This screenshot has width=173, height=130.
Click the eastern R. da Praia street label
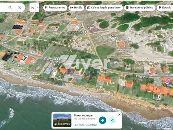tap(143, 77)
